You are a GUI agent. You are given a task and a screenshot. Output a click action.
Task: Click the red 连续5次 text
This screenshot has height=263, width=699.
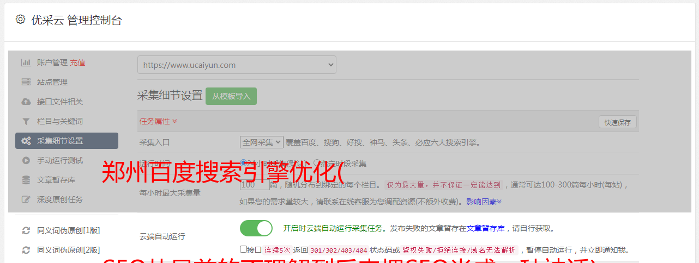coord(277,251)
